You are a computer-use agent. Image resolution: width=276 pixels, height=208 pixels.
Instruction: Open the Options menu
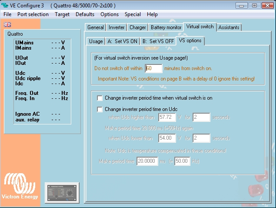110,14
